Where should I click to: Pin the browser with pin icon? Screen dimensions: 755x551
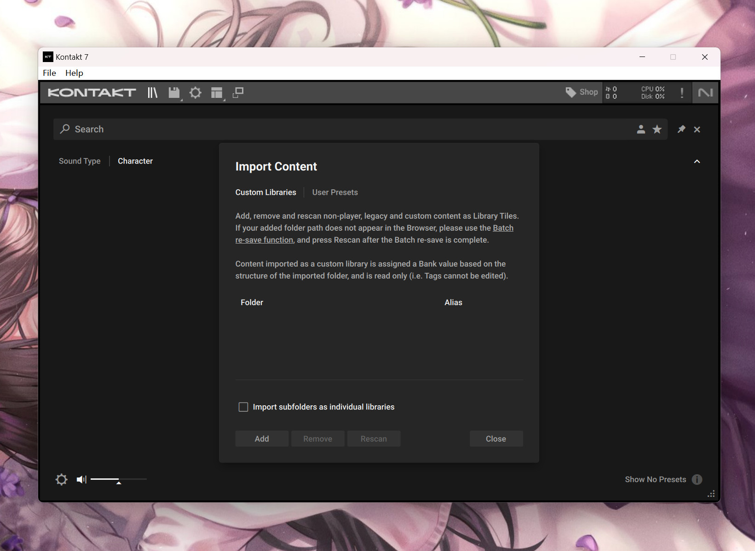pos(681,130)
